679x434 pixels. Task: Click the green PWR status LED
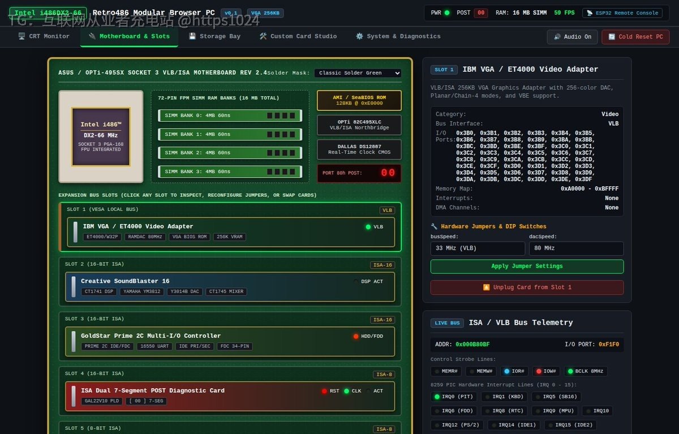[x=447, y=13]
